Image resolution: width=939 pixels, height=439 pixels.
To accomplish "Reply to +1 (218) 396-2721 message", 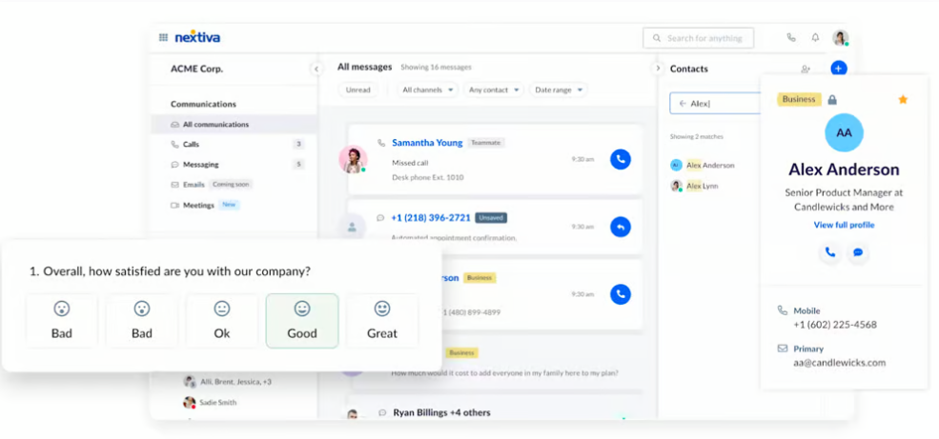I will (x=621, y=227).
